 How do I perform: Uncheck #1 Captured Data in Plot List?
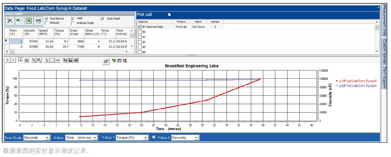coord(139,27)
